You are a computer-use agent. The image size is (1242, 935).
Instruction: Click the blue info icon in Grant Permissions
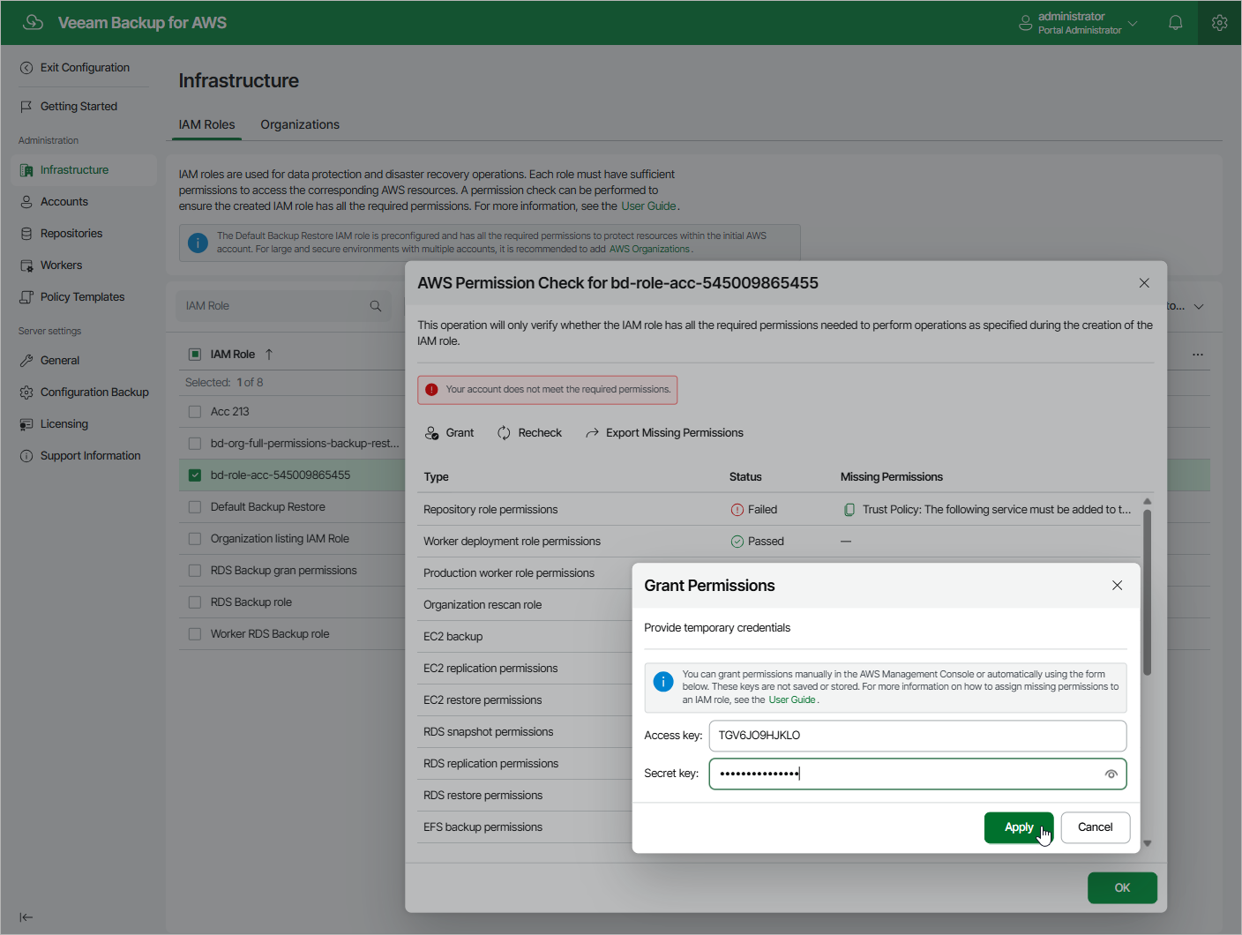[x=663, y=682]
